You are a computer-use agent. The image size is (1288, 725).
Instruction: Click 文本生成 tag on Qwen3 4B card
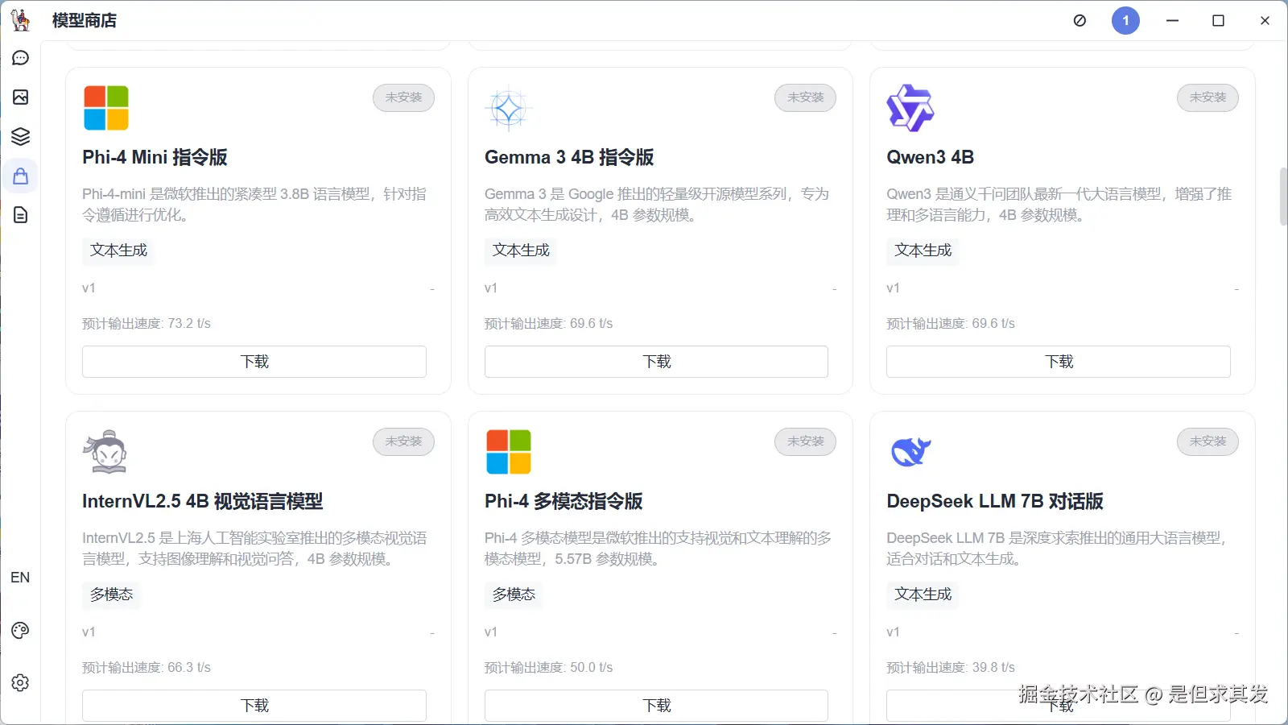tap(923, 251)
